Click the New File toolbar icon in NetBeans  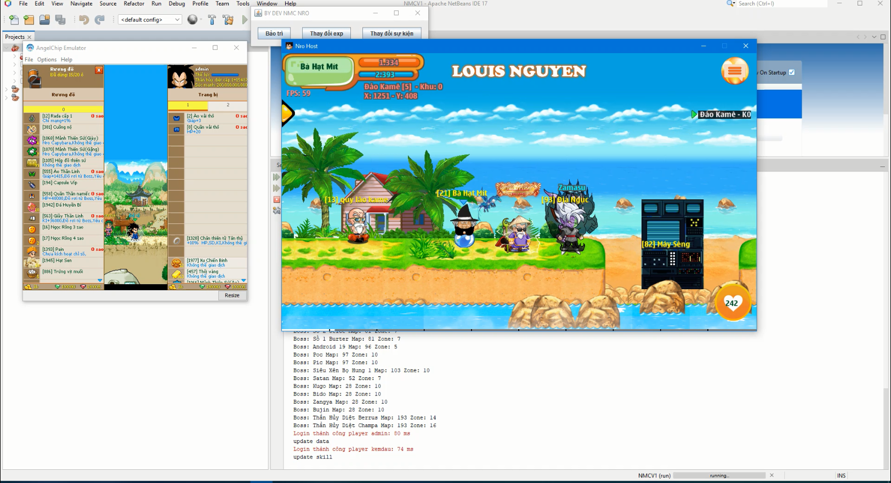pyautogui.click(x=14, y=20)
